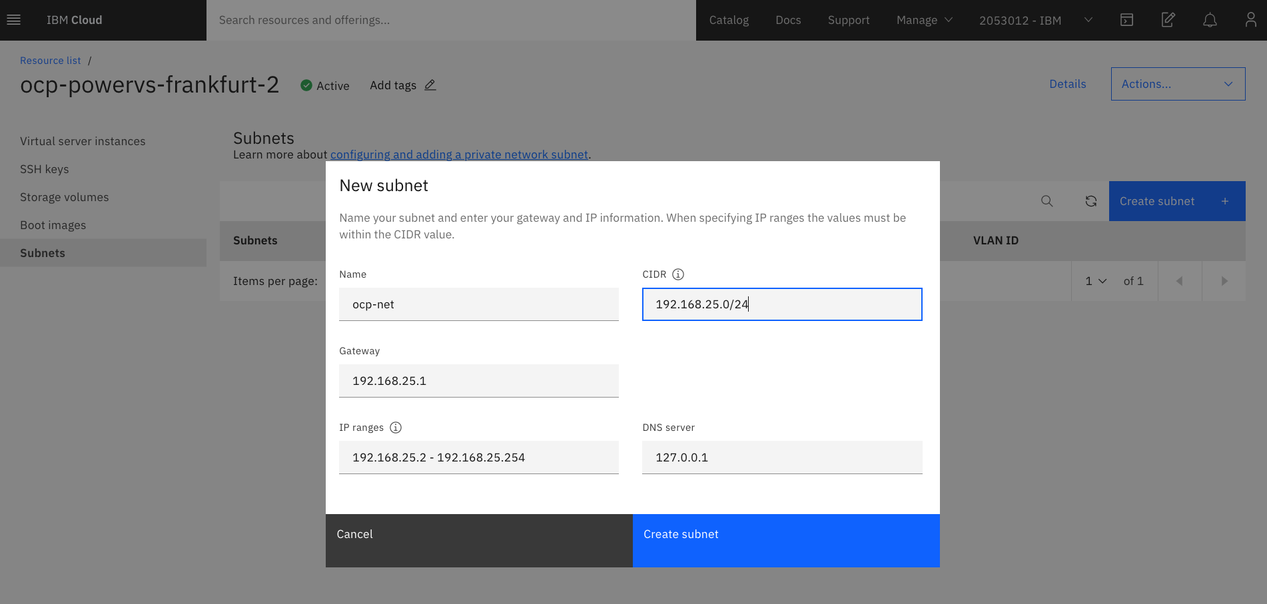Expand the Manage dropdown
1267x604 pixels.
click(x=925, y=20)
